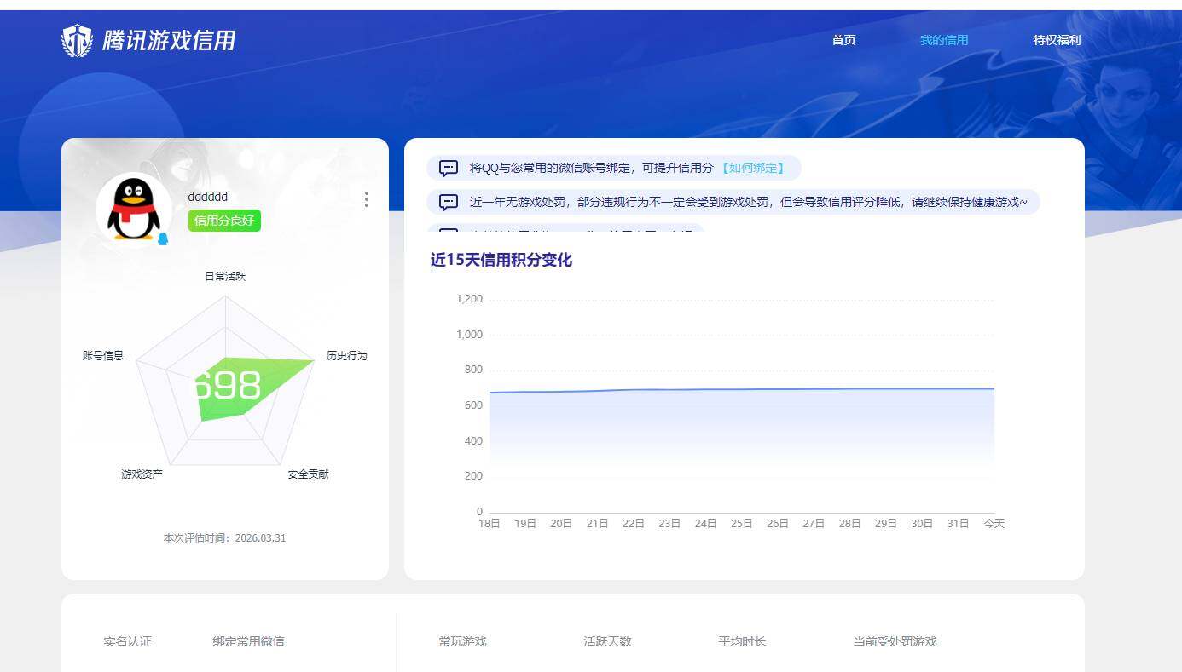Viewport: 1182px width, 672px height.
Task: Click the 近一年无游戏处罚 notice text
Action: pos(749,203)
